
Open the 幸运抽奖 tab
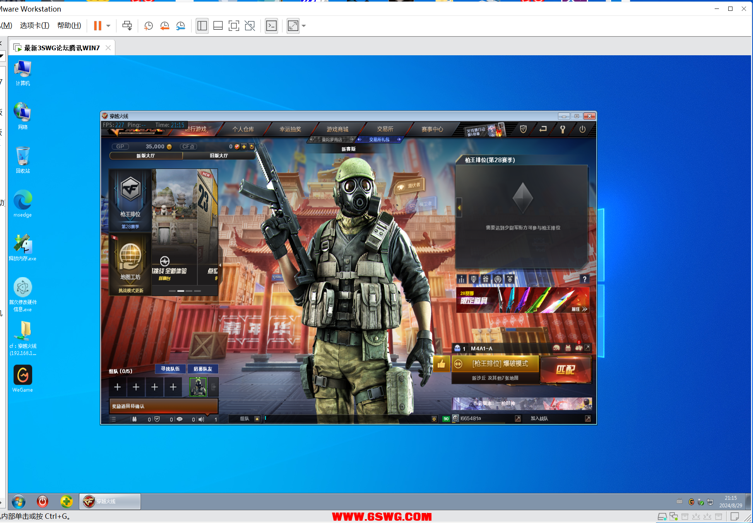(291, 129)
